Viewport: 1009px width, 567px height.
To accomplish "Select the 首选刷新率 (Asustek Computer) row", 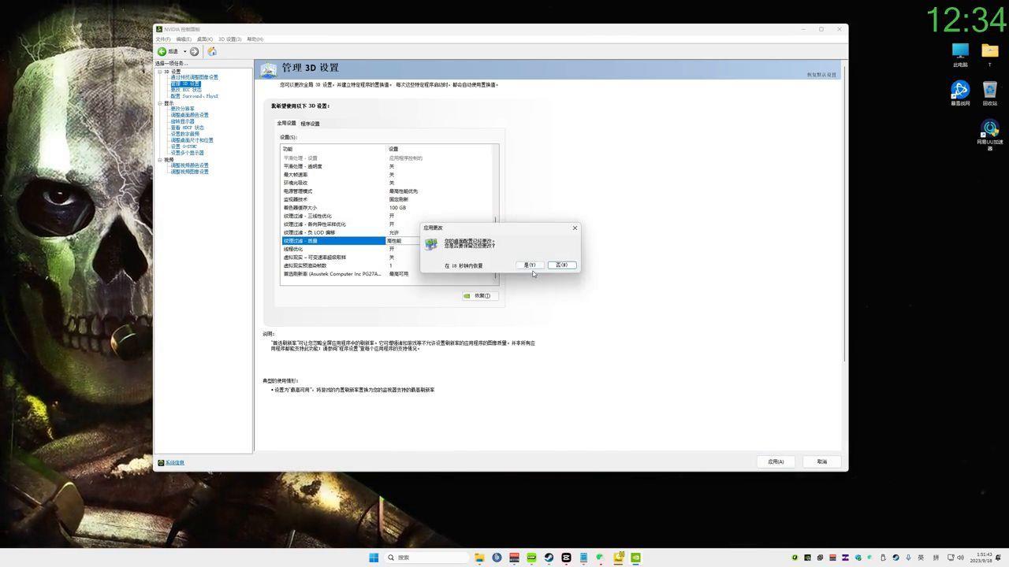I will coord(387,274).
